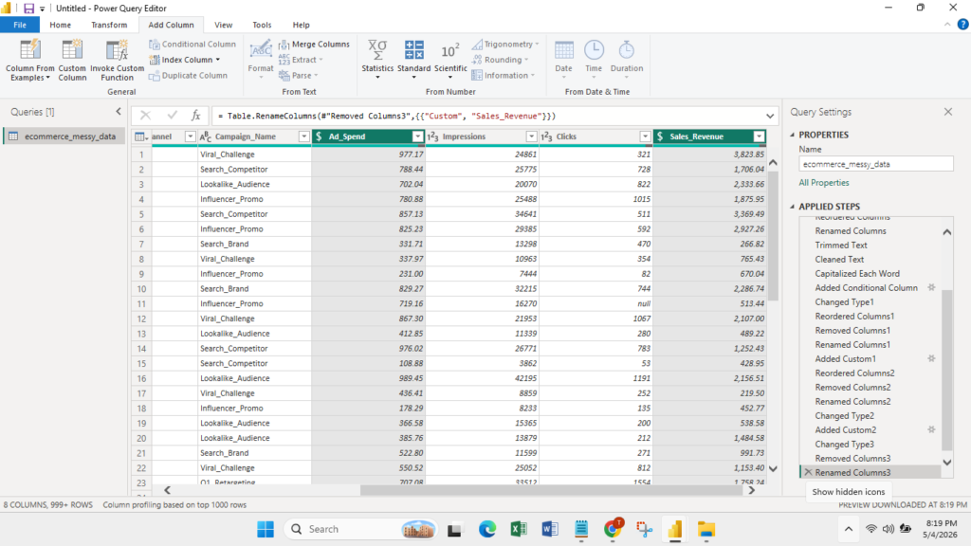The width and height of the screenshot is (971, 546).
Task: Open the Format text tool
Action: point(261,60)
